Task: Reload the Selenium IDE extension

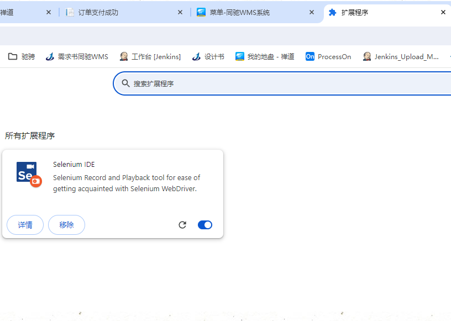Action: pos(182,225)
